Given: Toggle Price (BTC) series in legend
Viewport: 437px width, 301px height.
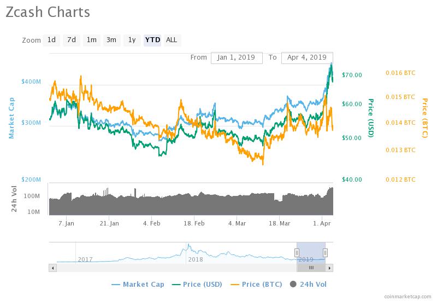Looking at the screenshot, I should coord(256,285).
